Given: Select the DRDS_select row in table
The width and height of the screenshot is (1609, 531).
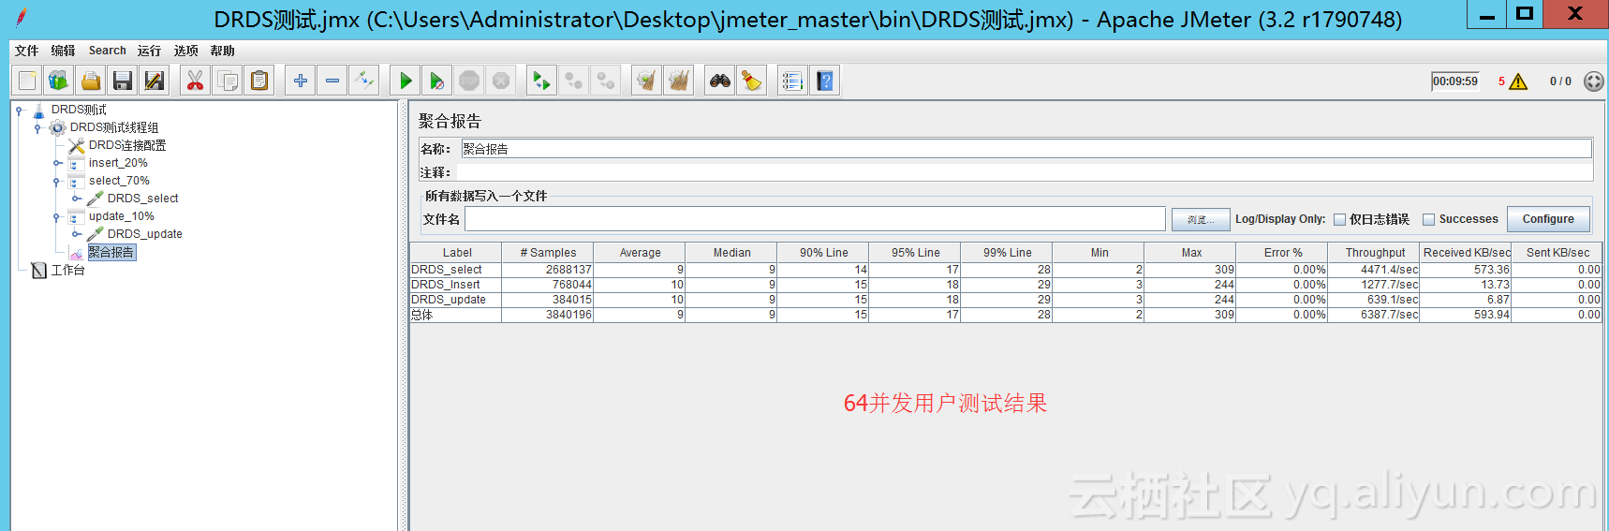Looking at the screenshot, I should click(x=1006, y=270).
